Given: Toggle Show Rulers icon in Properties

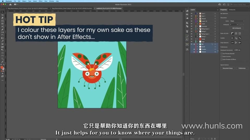Looking at the screenshot, I should click(232, 33).
